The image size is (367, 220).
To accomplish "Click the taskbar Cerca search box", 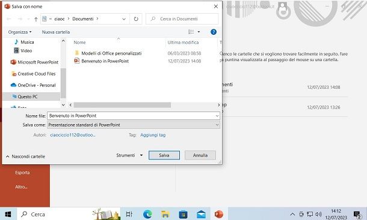I will [69, 214].
